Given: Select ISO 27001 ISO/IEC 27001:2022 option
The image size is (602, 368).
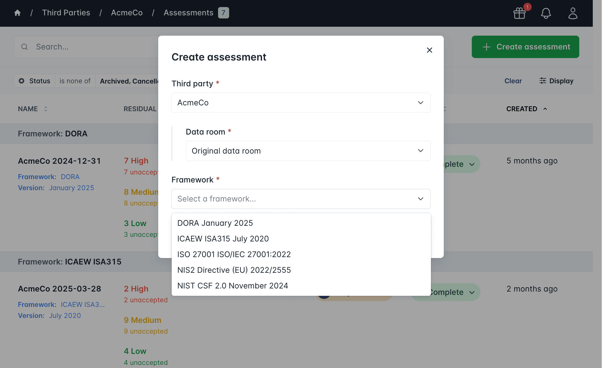Looking at the screenshot, I should [x=234, y=255].
